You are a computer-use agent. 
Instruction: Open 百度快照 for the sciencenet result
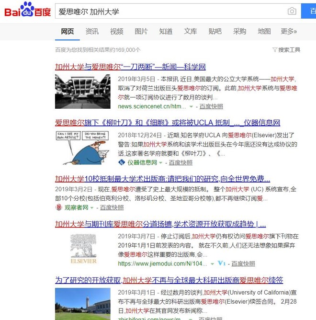pyautogui.click(x=211, y=106)
